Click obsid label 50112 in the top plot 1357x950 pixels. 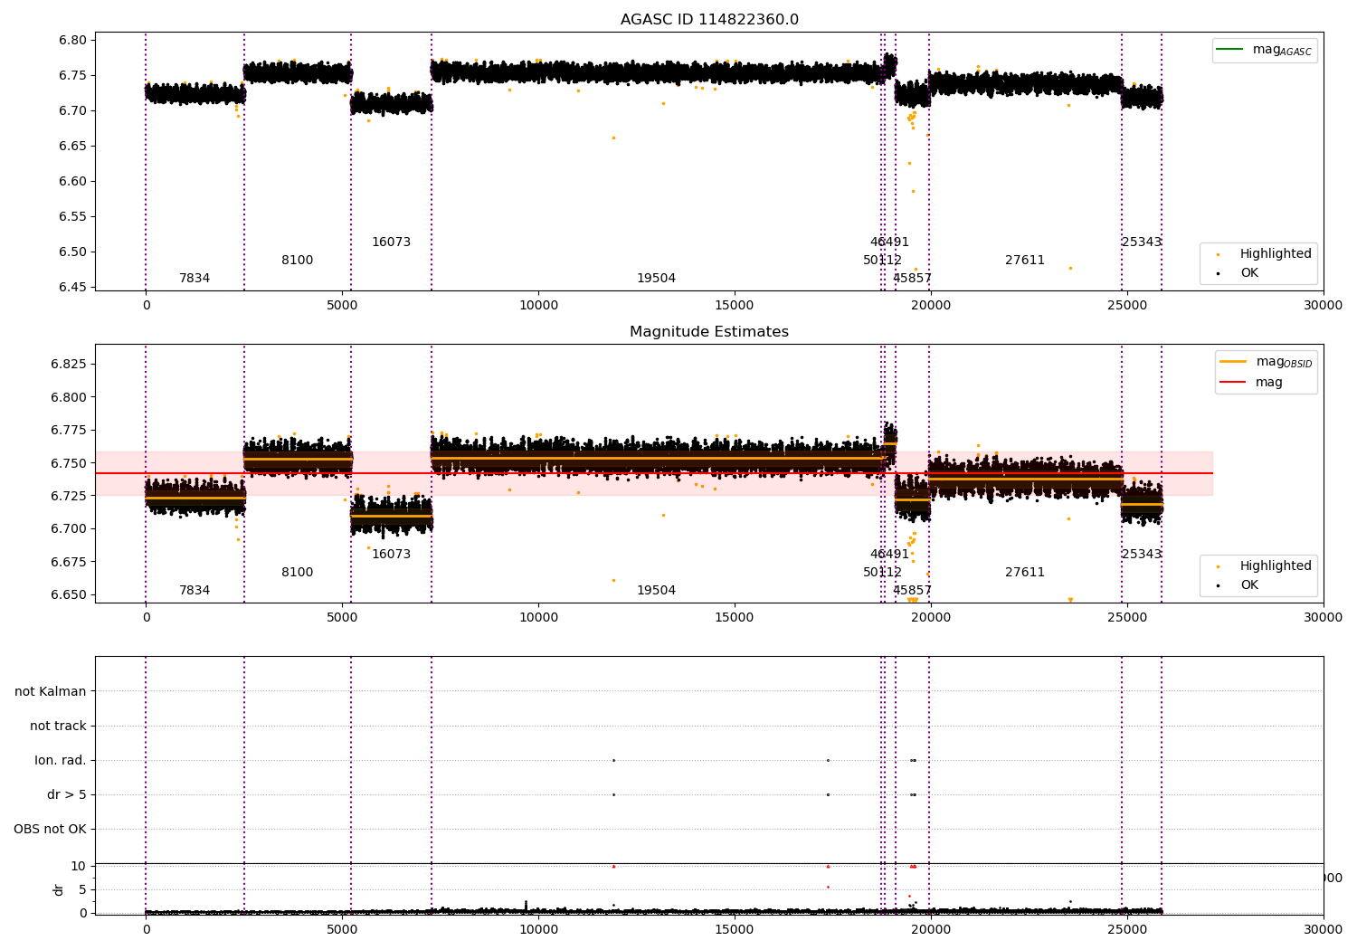882,261
